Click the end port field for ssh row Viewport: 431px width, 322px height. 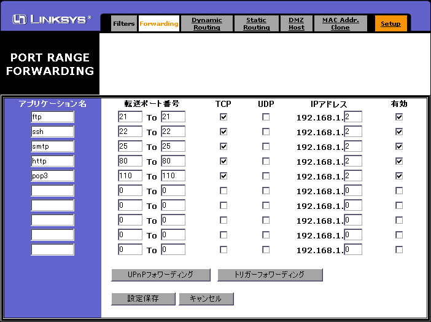click(173, 132)
